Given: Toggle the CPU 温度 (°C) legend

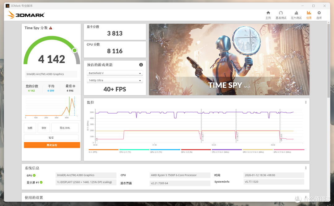Looking at the screenshot, I should [x=134, y=151].
